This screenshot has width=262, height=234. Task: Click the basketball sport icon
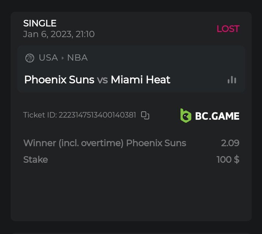pyautogui.click(x=29, y=58)
